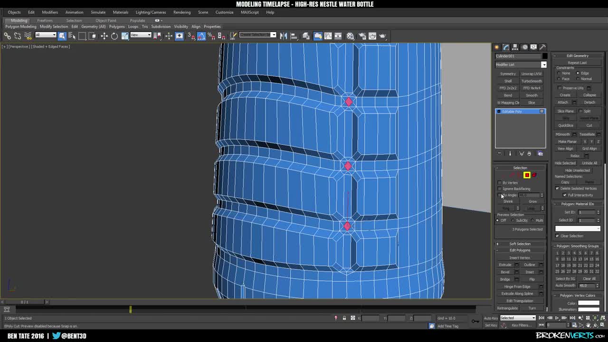Image resolution: width=608 pixels, height=342 pixels.
Task: Activate the Select and Move tool
Action: point(104,36)
